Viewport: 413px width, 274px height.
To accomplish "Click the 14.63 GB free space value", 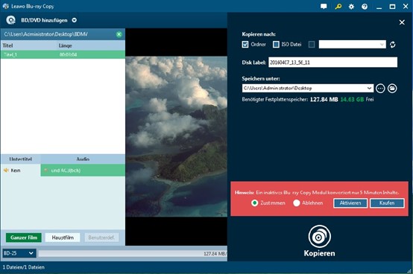I will click(352, 99).
